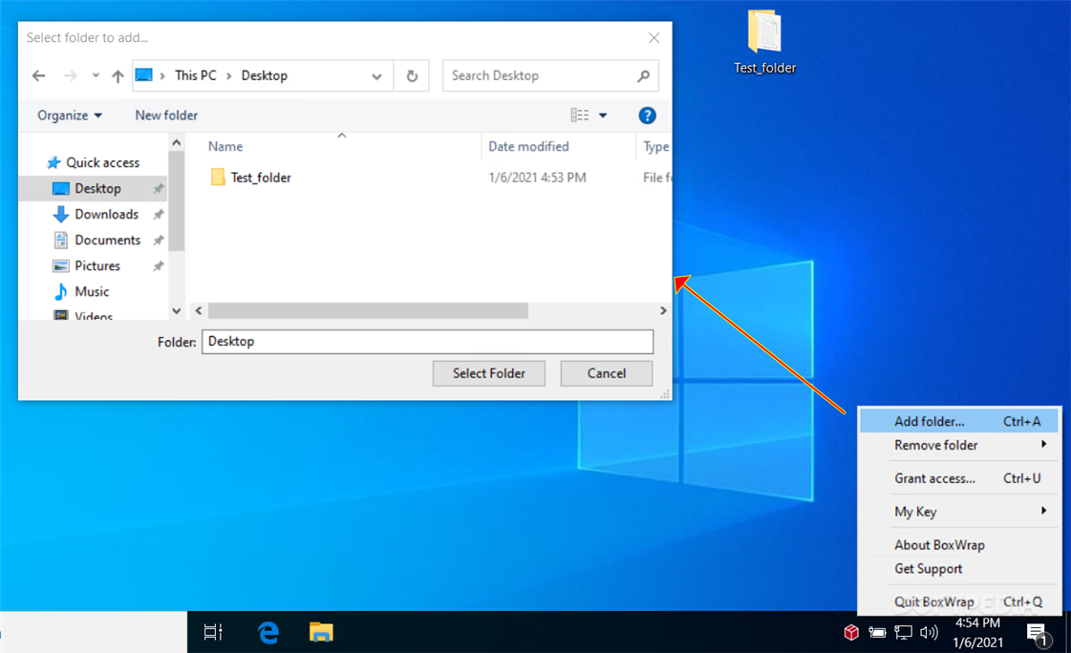Choose Add folder... in BoxWrap menu
1071x653 pixels.
(x=959, y=421)
